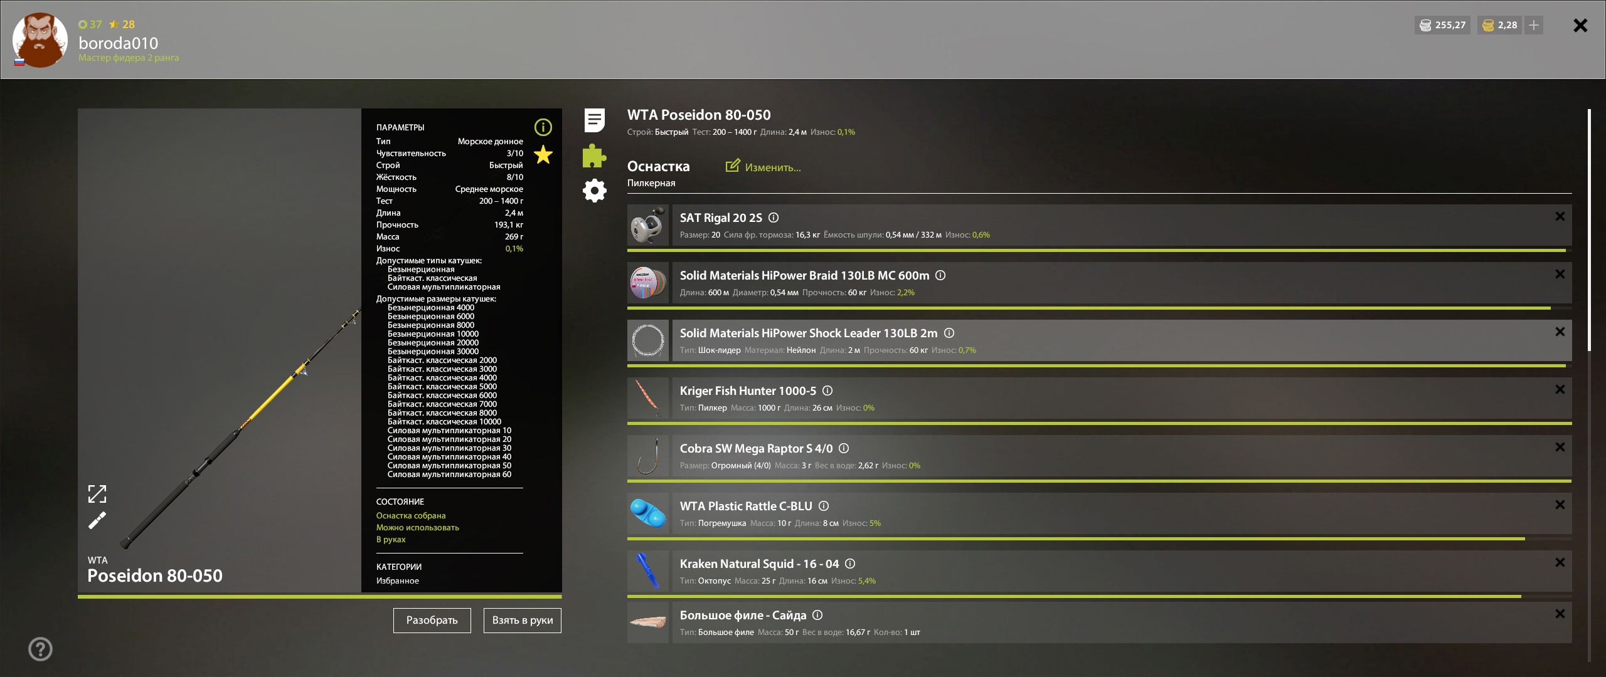Screen dimensions: 1606x677
Task: Toggle the yellow favorite star for the rod
Action: [543, 154]
